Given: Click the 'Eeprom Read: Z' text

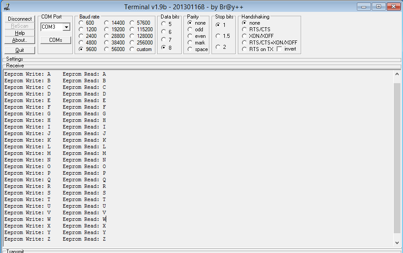Looking at the screenshot, I should [84, 239].
